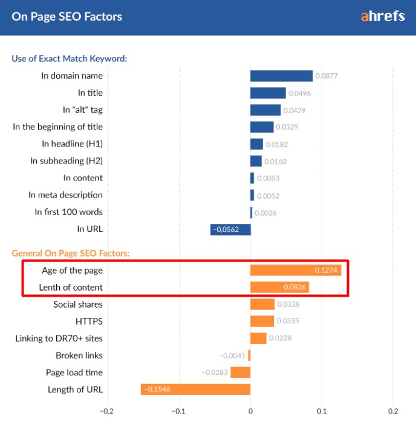The width and height of the screenshot is (416, 422).
Task: Click the orange bar for Lenth of content
Action: pyautogui.click(x=280, y=287)
